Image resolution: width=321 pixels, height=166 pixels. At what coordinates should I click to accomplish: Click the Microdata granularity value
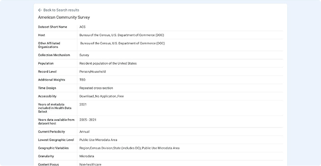coord(87,156)
